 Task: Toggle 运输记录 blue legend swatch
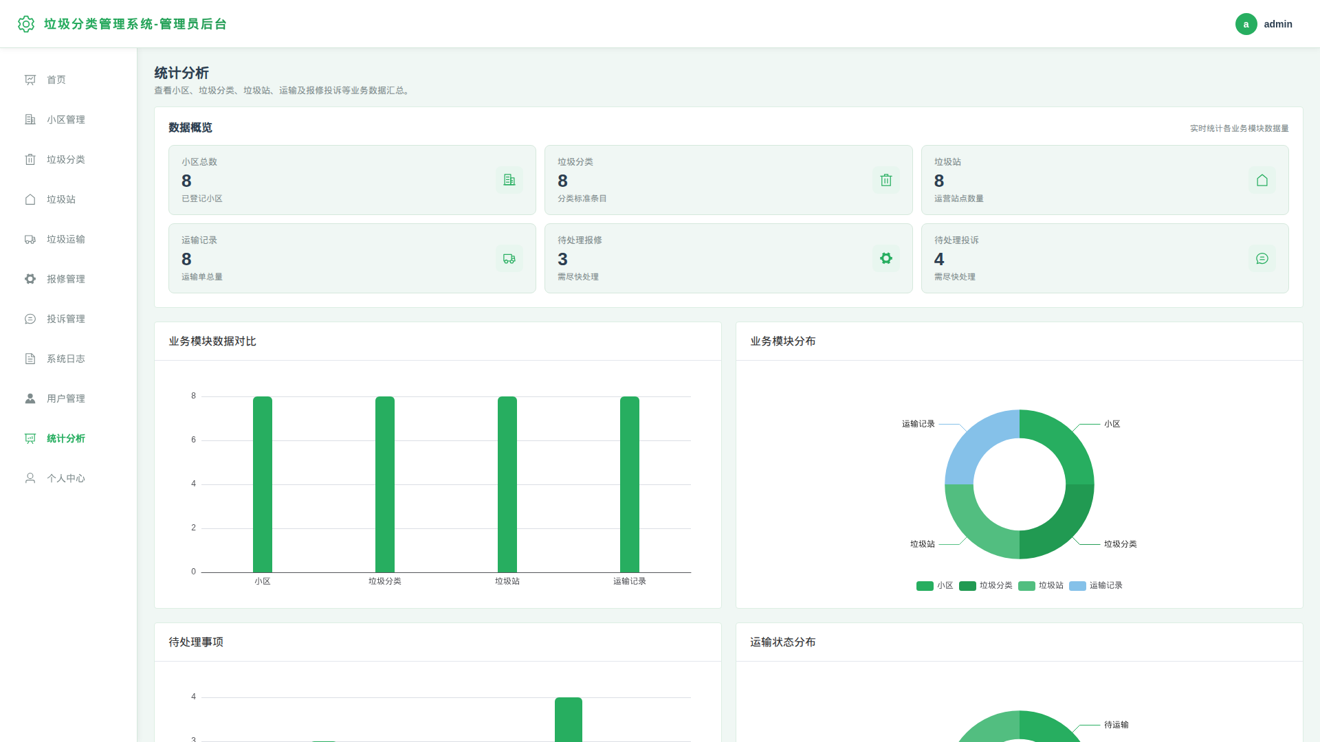pyautogui.click(x=1077, y=586)
